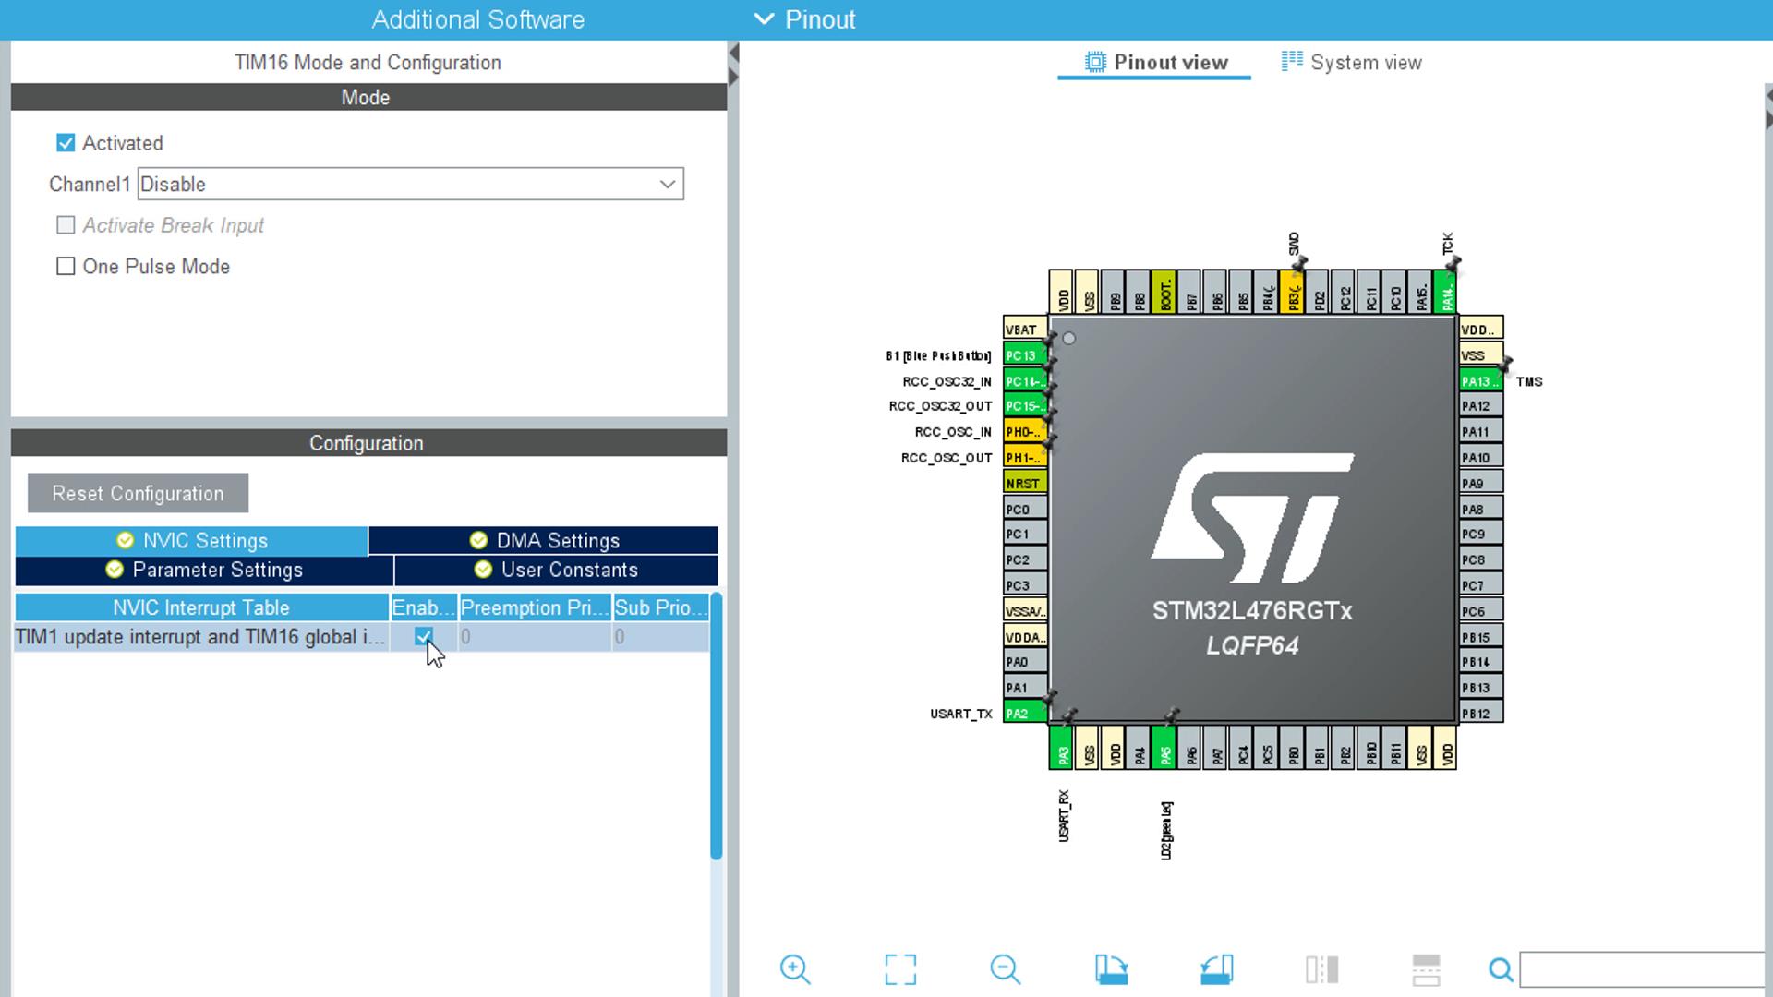Click inside the pin search field

click(1639, 969)
